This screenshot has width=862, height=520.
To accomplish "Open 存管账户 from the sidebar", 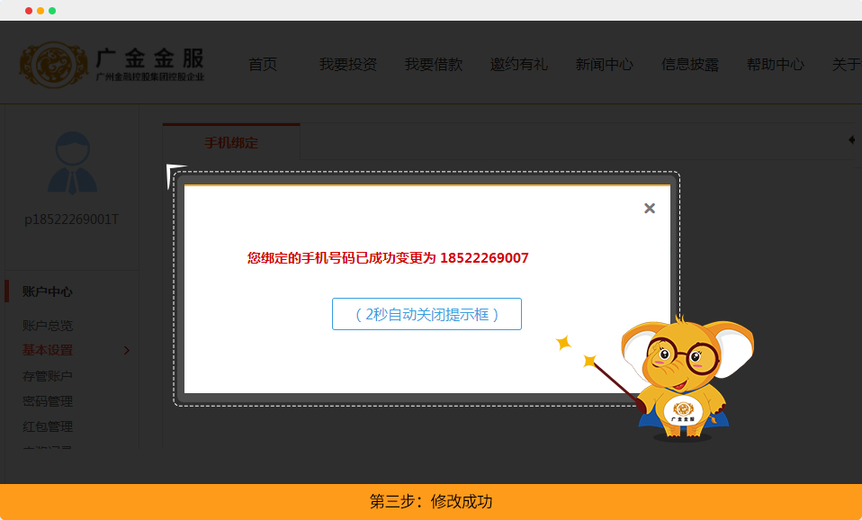I will (48, 376).
